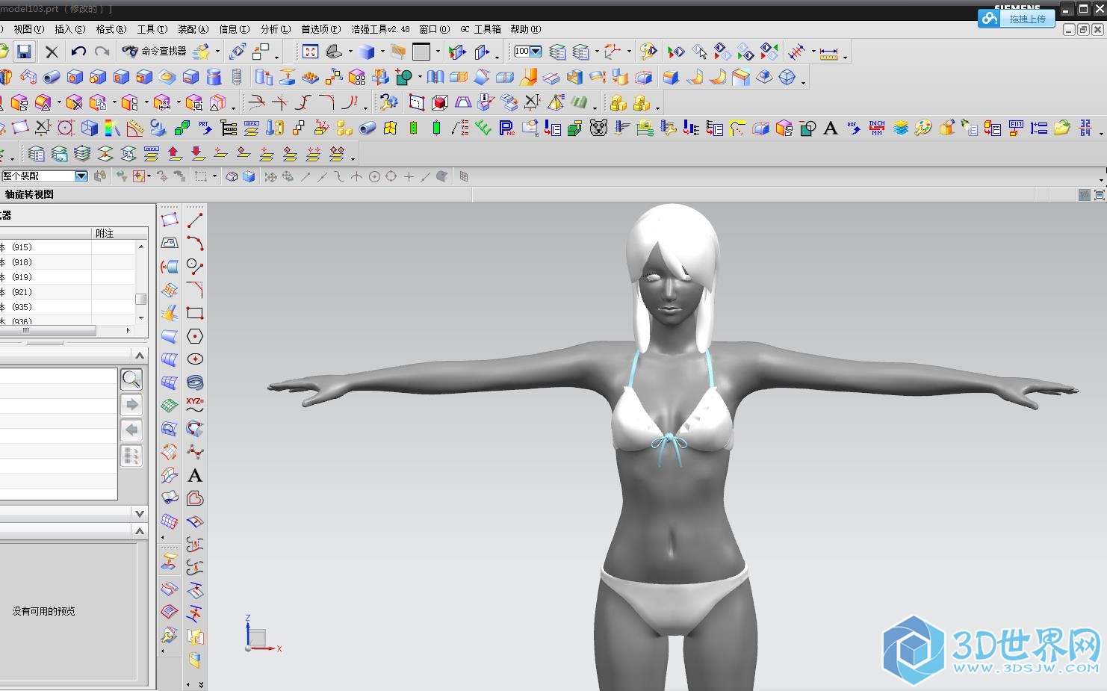Click the INCH/MM unit conversion icon

[x=877, y=128]
